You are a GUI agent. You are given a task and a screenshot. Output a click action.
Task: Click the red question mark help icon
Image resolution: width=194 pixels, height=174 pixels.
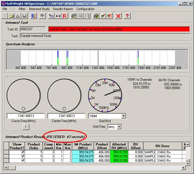[x=127, y=16]
